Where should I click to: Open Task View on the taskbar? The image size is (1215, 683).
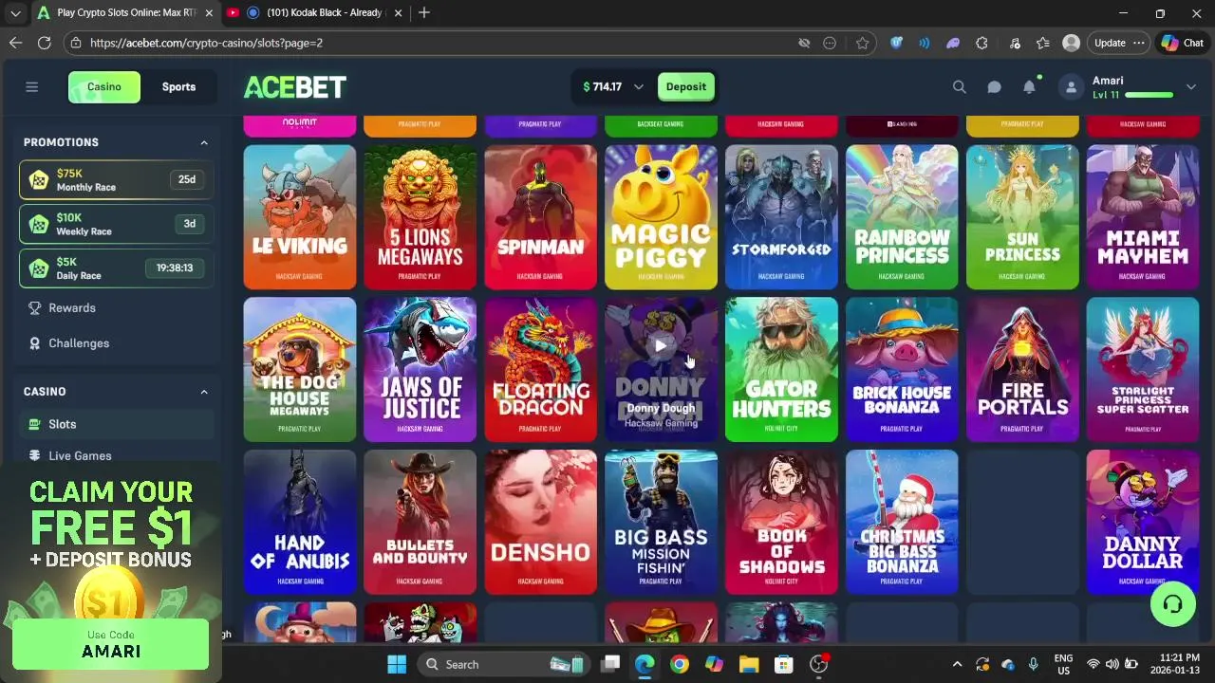(610, 664)
